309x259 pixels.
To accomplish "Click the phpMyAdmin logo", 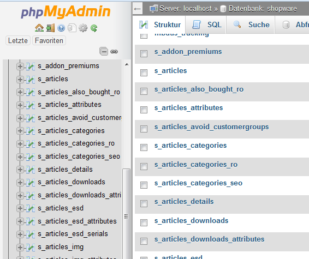I will 66,11.
